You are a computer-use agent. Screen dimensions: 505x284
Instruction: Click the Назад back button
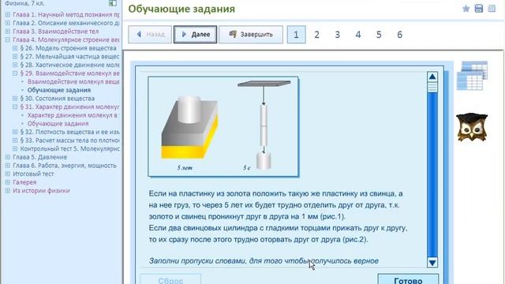click(150, 34)
